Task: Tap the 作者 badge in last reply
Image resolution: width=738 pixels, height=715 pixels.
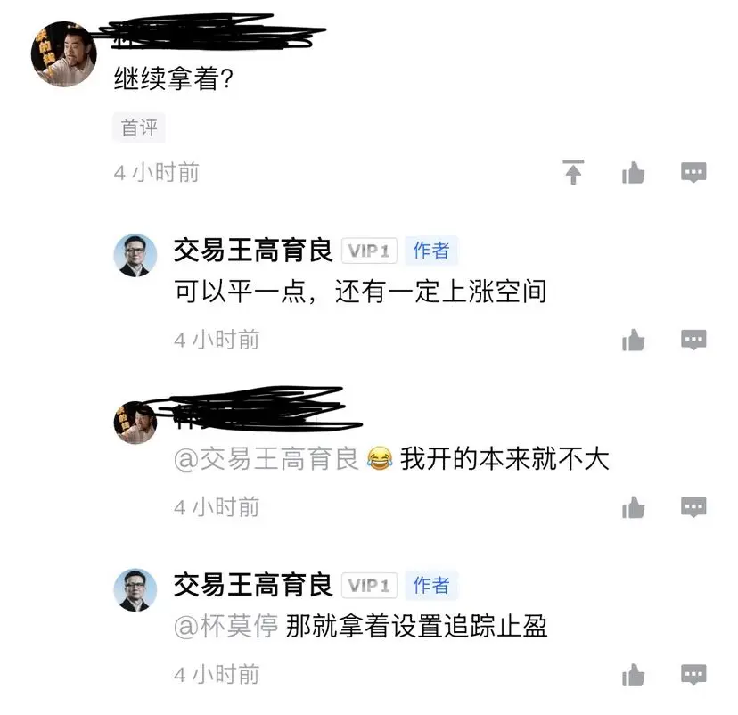Action: pyautogui.click(x=431, y=586)
